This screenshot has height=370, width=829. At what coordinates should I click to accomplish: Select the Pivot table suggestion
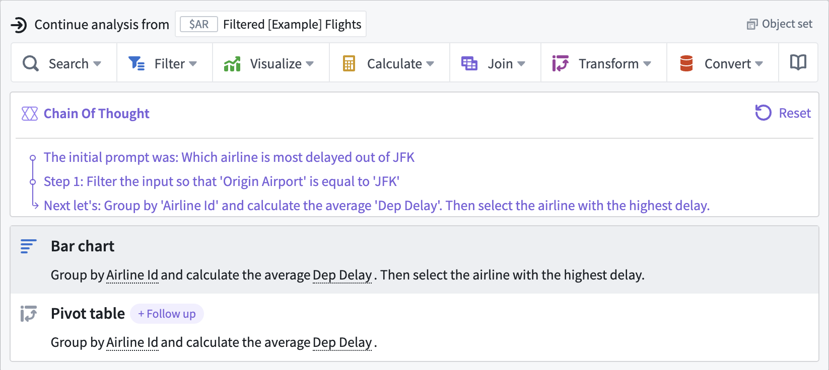coord(414,327)
